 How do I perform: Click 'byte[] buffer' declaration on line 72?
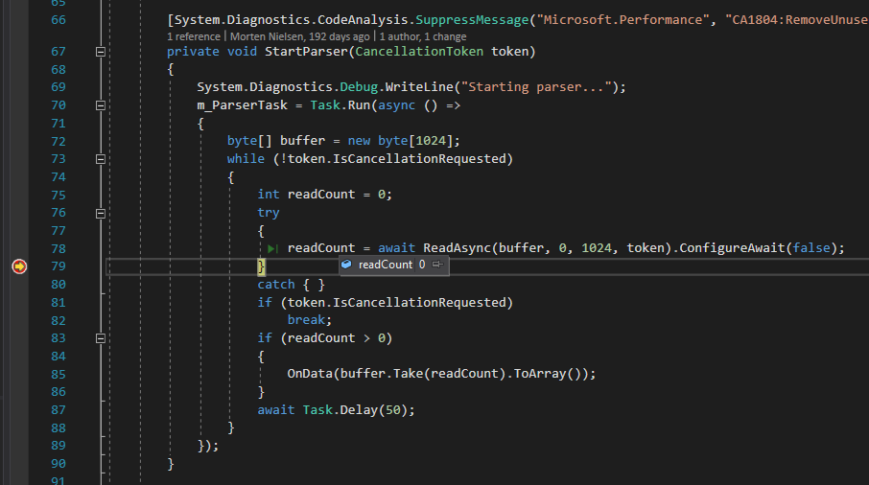275,141
